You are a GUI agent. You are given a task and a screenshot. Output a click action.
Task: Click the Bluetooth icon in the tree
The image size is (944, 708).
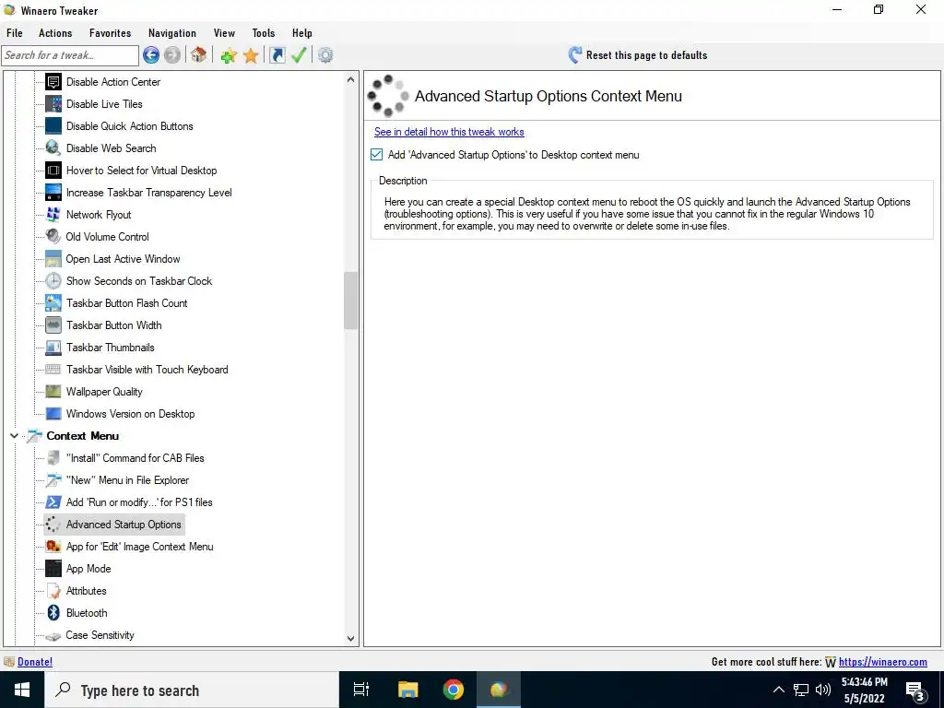point(53,613)
